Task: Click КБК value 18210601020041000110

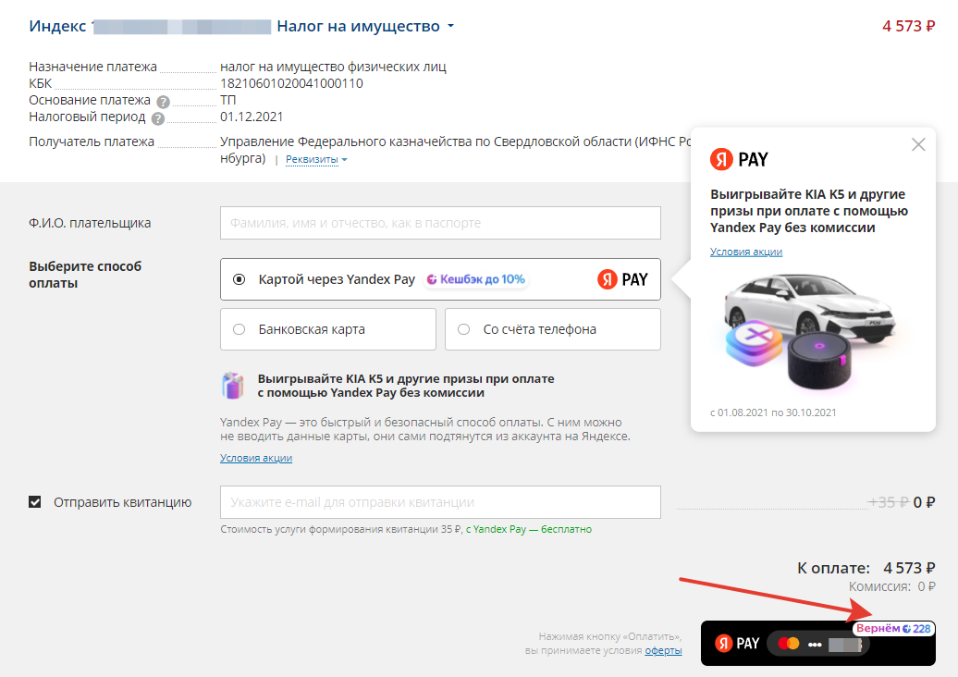Action: tap(291, 83)
